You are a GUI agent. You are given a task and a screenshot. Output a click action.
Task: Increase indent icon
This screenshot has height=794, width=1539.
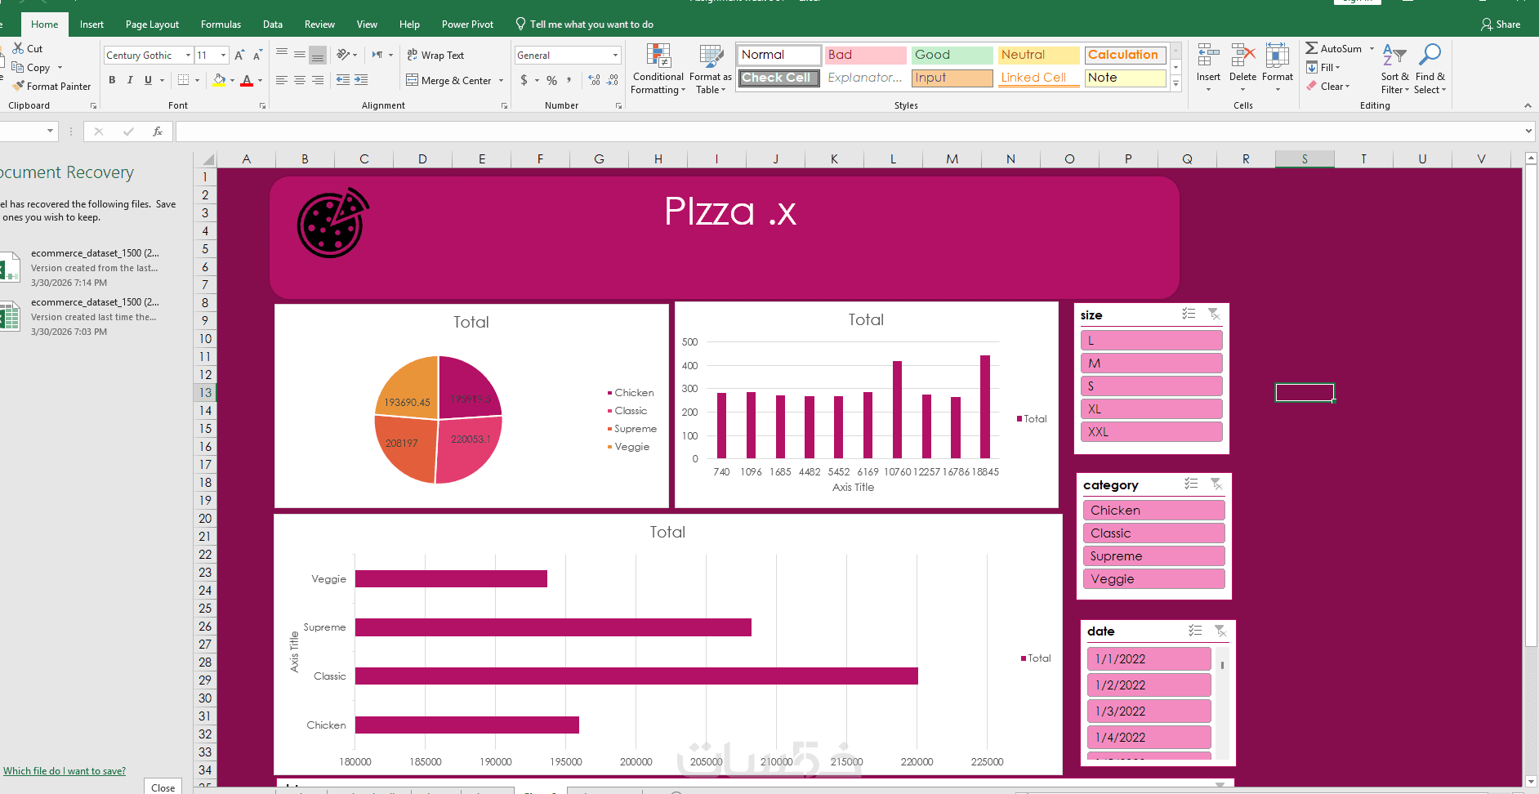[361, 80]
